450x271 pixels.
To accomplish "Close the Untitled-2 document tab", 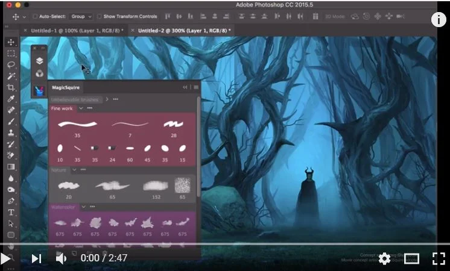I will pos(132,30).
